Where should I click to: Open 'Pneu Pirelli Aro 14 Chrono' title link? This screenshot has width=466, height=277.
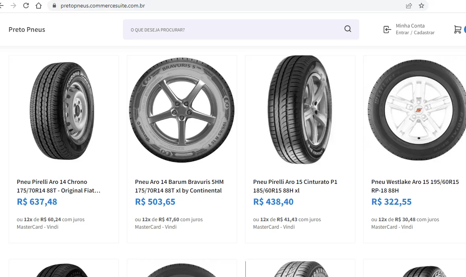[x=59, y=186]
